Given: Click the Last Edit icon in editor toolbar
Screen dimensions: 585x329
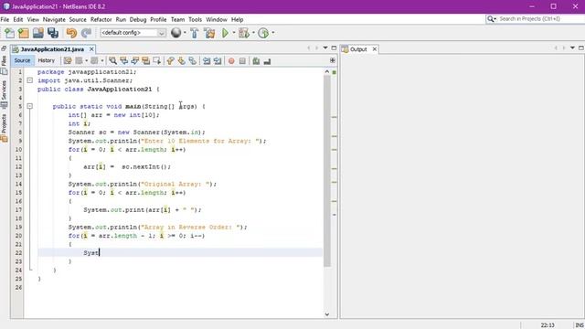Looking at the screenshot, I should [x=68, y=61].
